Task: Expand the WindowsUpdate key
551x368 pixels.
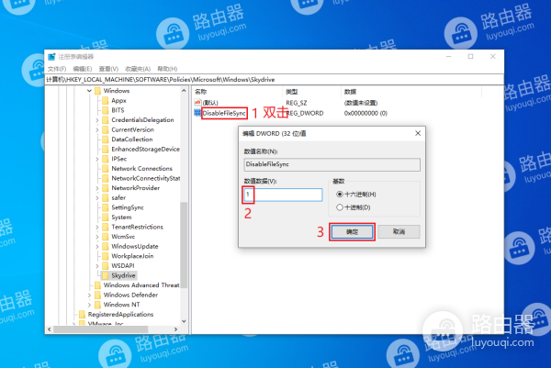Action: point(97,247)
